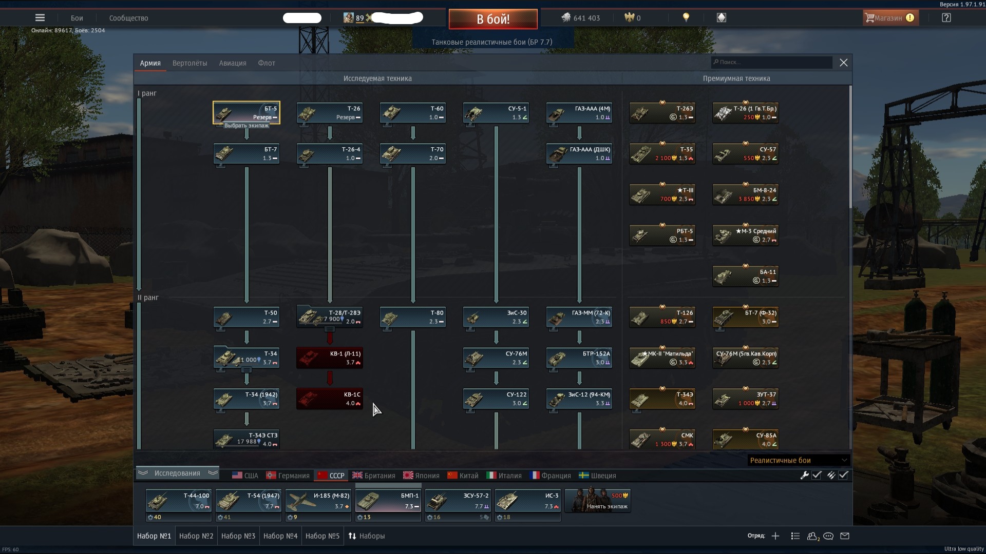Switch to preset Набор №2
Image resolution: width=986 pixels, height=554 pixels.
pos(196,536)
